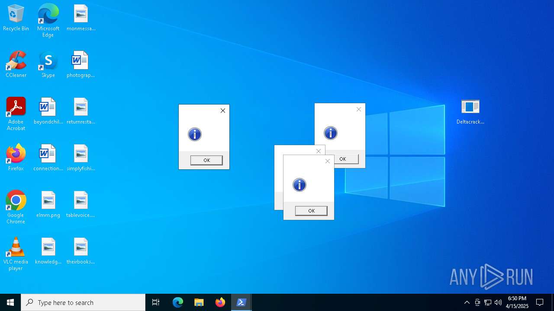Select the knowledg... image file icon

tap(48, 251)
